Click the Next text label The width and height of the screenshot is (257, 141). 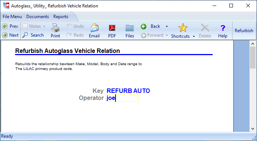[14, 35]
